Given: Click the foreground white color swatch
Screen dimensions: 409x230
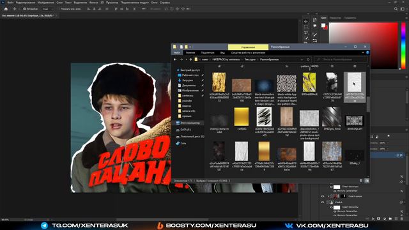Looking at the screenshot, I should pos(323,26).
